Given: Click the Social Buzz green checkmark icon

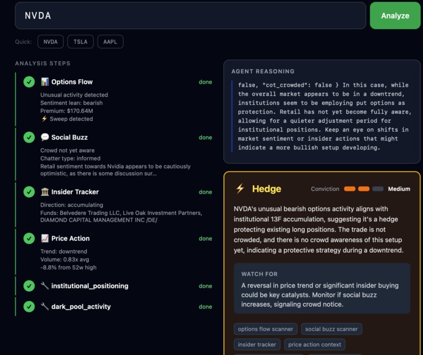Looking at the screenshot, I should (x=29, y=138).
